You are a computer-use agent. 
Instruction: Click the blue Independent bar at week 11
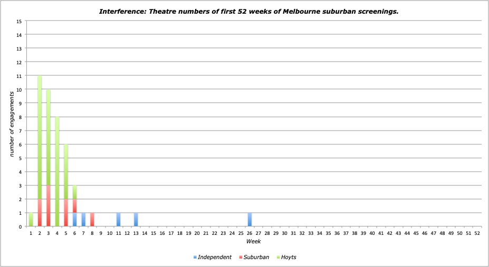click(118, 220)
